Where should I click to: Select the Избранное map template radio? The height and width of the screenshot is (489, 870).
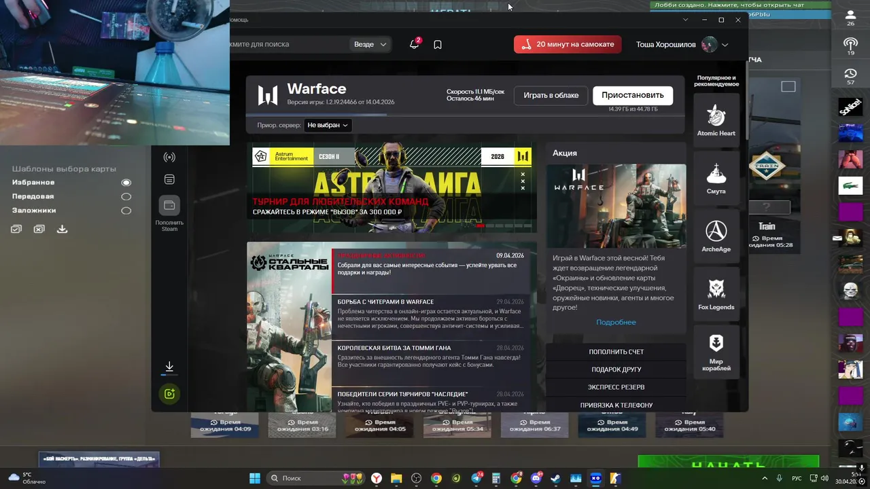click(x=126, y=183)
